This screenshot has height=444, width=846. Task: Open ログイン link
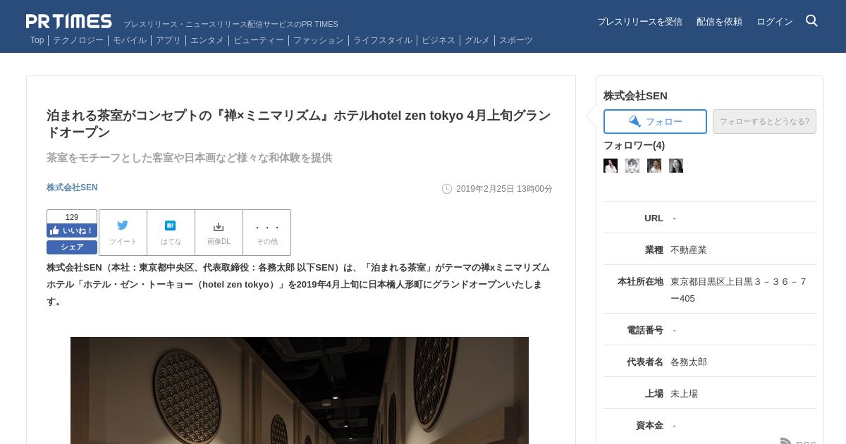(x=774, y=22)
